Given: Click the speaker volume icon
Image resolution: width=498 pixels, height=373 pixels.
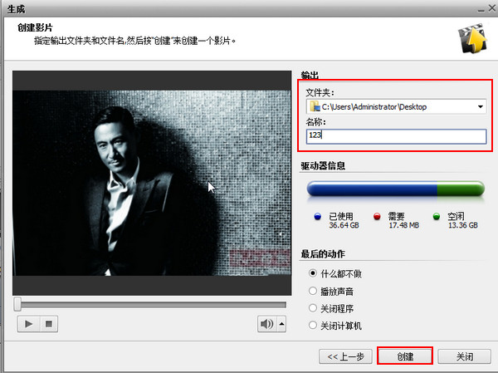Looking at the screenshot, I should [266, 324].
